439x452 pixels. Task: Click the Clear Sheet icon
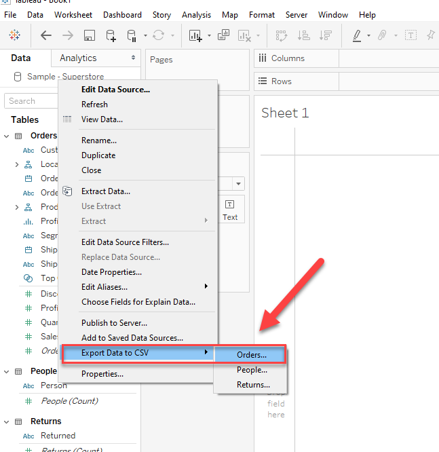(244, 36)
